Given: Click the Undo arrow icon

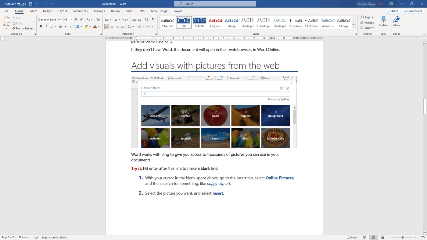Looking at the screenshot, I should (x=38, y=4).
